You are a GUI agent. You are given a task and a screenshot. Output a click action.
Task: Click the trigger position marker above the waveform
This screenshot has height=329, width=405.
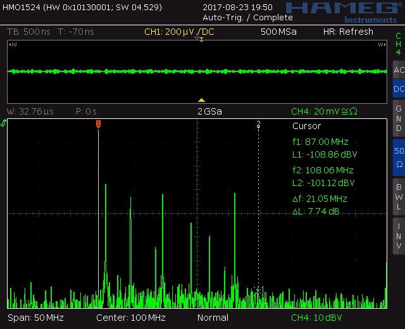pos(199,39)
